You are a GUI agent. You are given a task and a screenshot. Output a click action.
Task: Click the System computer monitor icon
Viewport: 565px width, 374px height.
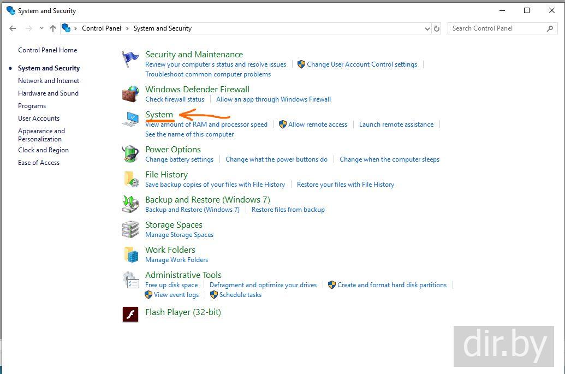point(130,119)
